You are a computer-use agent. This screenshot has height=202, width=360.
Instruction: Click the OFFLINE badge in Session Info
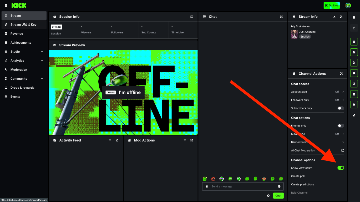[x=57, y=27]
